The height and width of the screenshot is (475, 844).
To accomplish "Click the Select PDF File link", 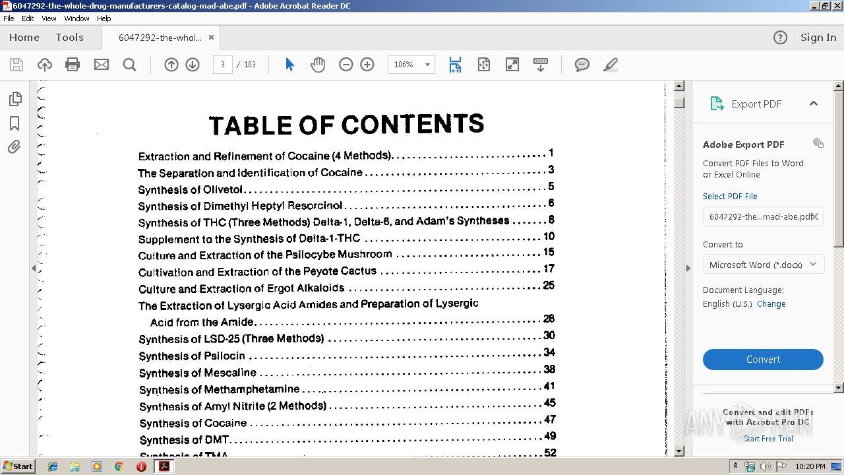I will [x=730, y=196].
